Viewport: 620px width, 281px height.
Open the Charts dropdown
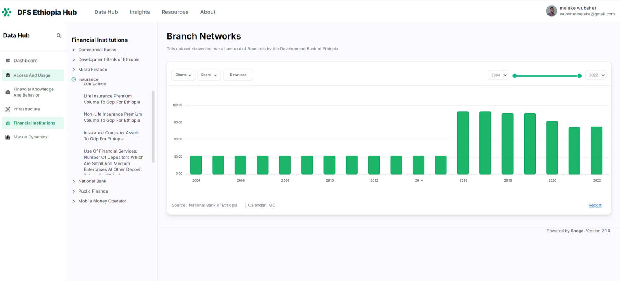pyautogui.click(x=183, y=75)
